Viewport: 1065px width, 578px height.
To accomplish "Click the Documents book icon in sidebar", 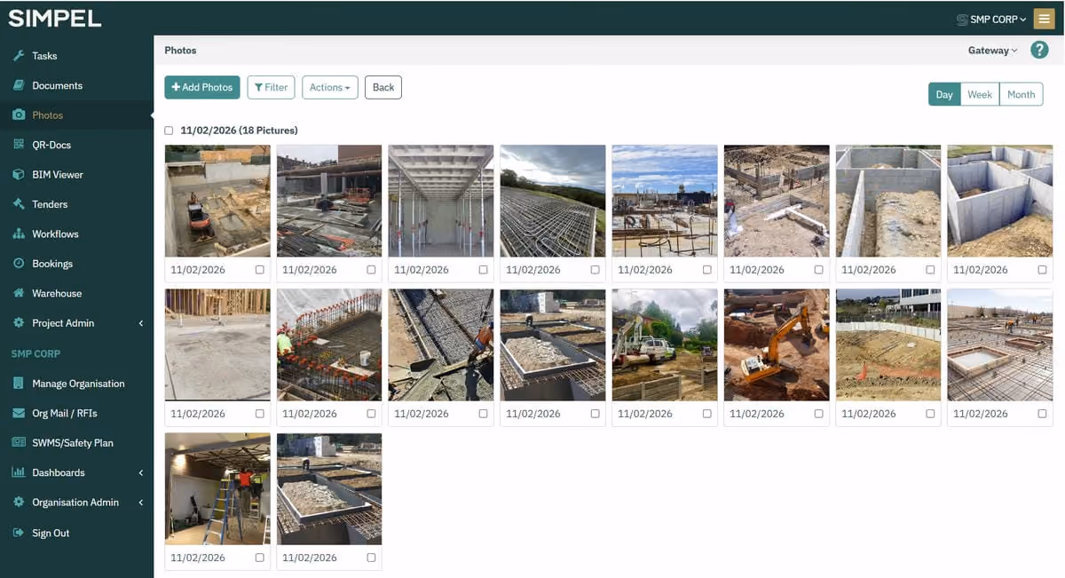I will coord(19,85).
